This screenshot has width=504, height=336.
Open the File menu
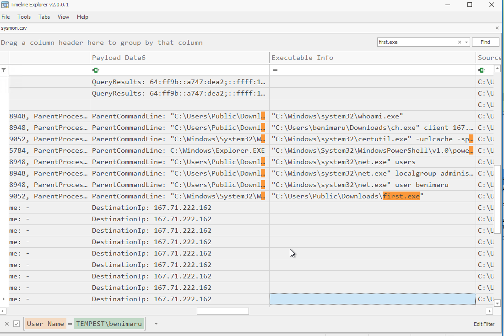(5, 17)
